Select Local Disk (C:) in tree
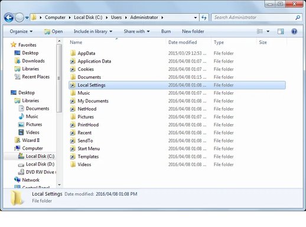Screen dimensions: 306x227 click(x=36, y=156)
